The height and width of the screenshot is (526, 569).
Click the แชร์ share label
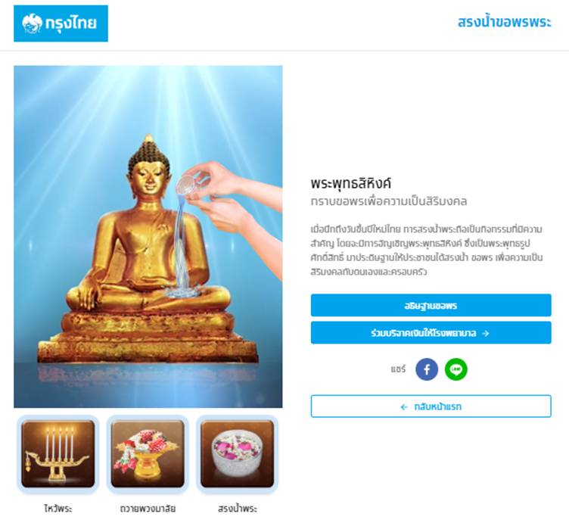click(x=398, y=369)
